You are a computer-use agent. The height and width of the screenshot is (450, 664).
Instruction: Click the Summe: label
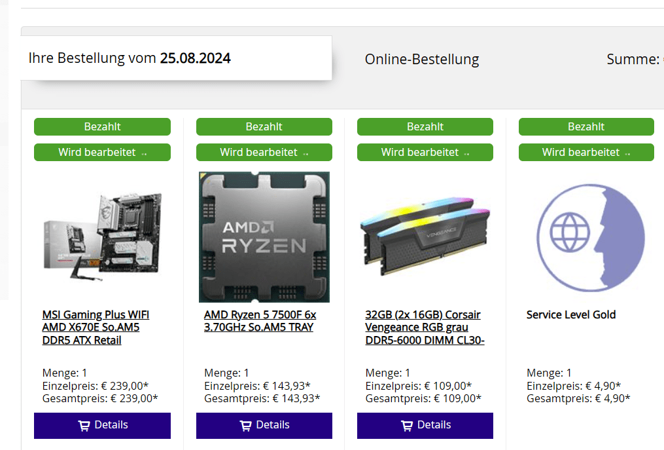(633, 60)
